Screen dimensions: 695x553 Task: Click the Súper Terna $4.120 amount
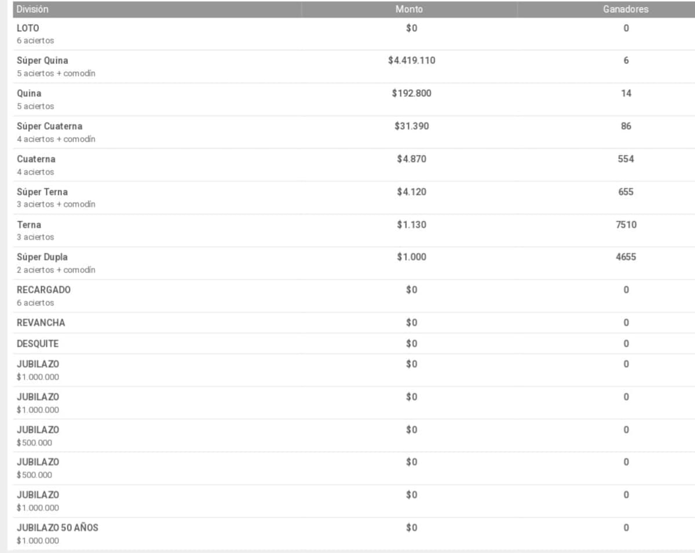pyautogui.click(x=412, y=192)
